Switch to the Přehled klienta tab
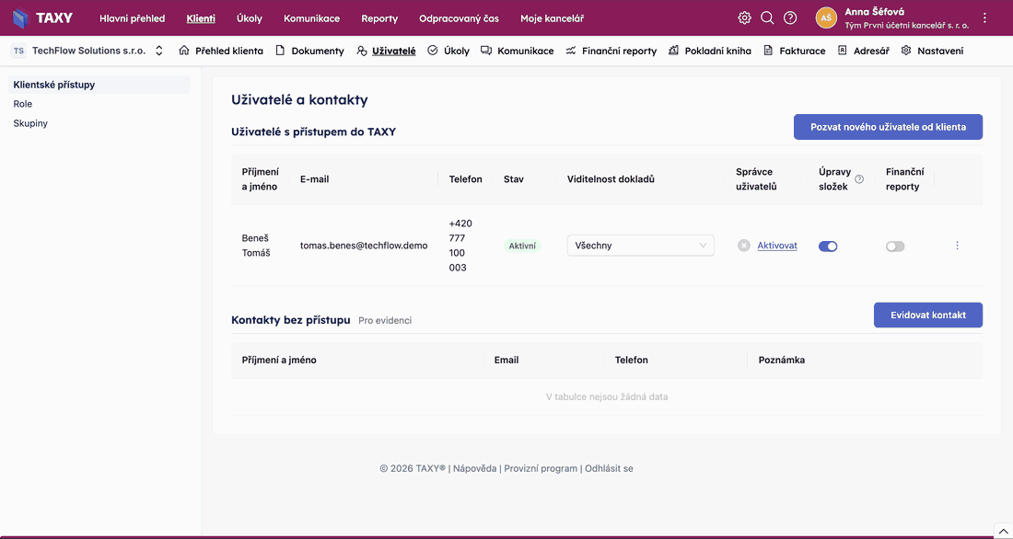Screen dimensions: 1013x539 (221, 51)
